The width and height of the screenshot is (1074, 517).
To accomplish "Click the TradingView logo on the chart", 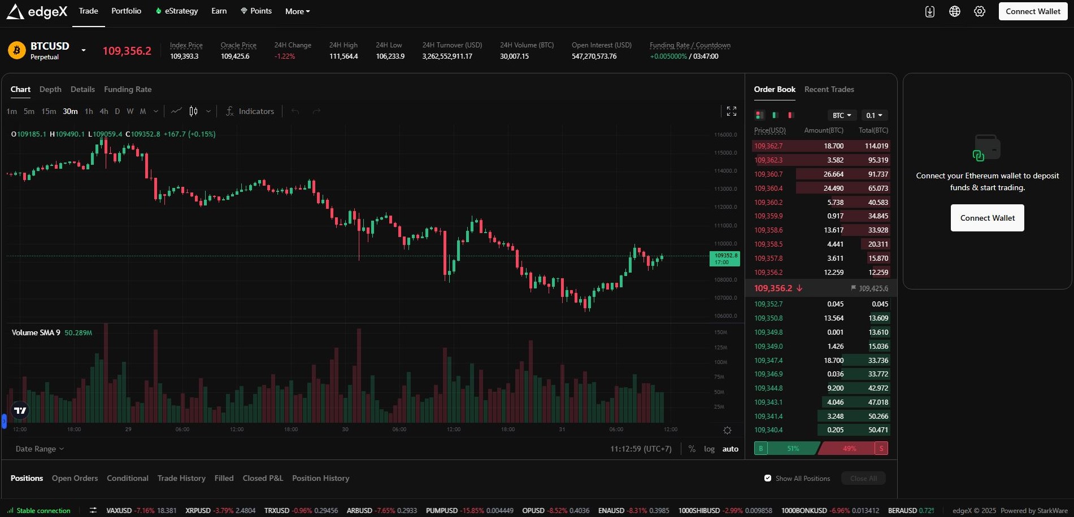I will pyautogui.click(x=20, y=410).
